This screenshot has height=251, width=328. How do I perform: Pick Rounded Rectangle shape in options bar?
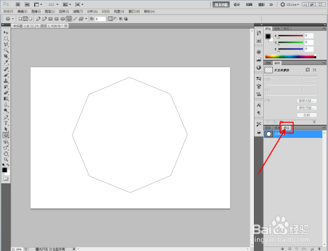56,19
